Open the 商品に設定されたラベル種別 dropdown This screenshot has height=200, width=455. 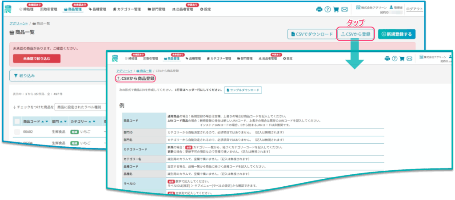[x=80, y=107]
